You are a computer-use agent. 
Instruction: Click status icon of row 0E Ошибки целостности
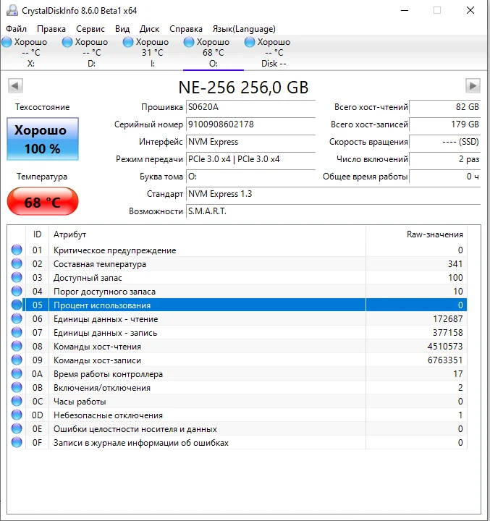point(17,428)
